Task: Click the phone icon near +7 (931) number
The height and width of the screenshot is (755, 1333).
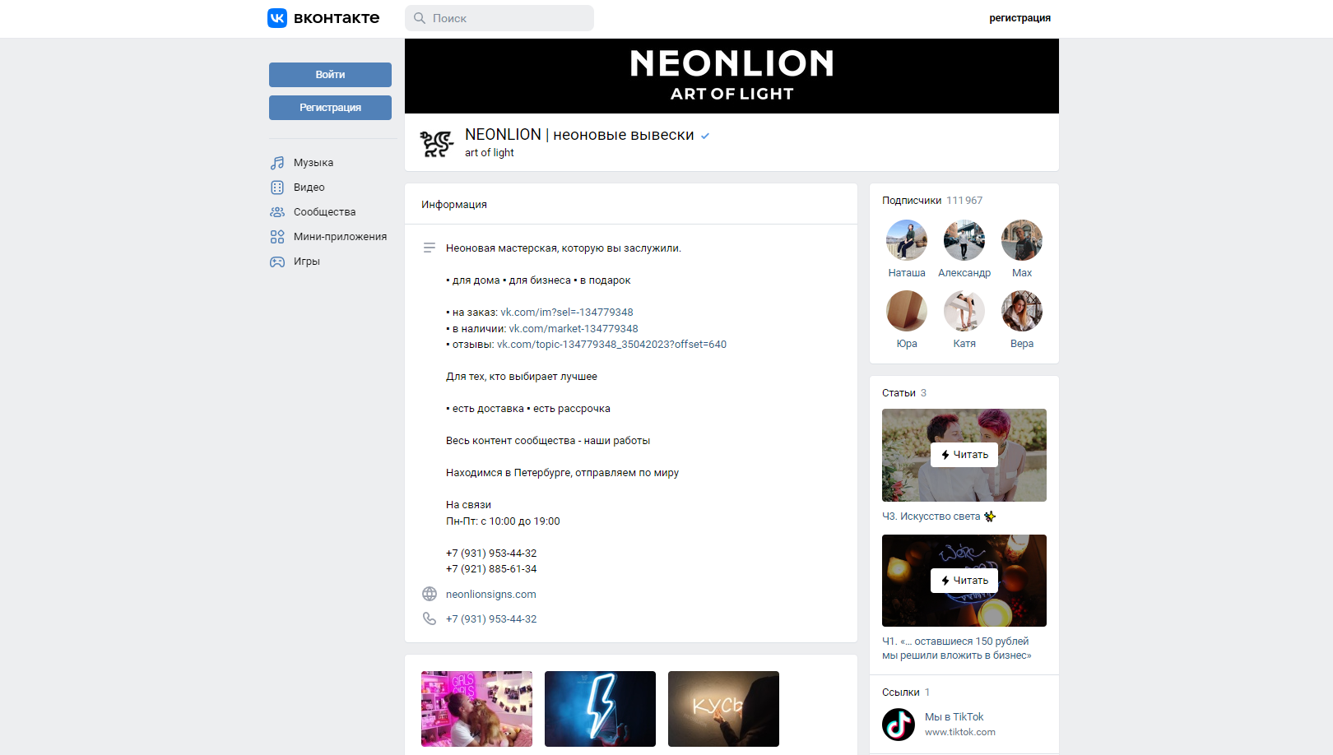Action: click(x=430, y=618)
